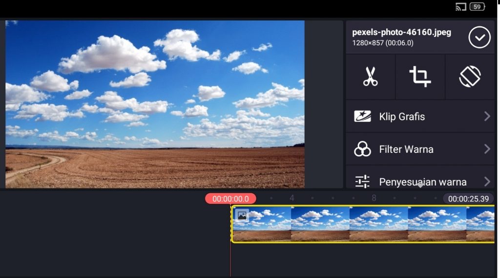Tap the image type icon on the clip
The width and height of the screenshot is (500, 278).
[242, 216]
